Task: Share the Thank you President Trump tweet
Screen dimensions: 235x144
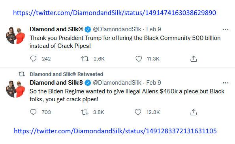Action: (194, 59)
